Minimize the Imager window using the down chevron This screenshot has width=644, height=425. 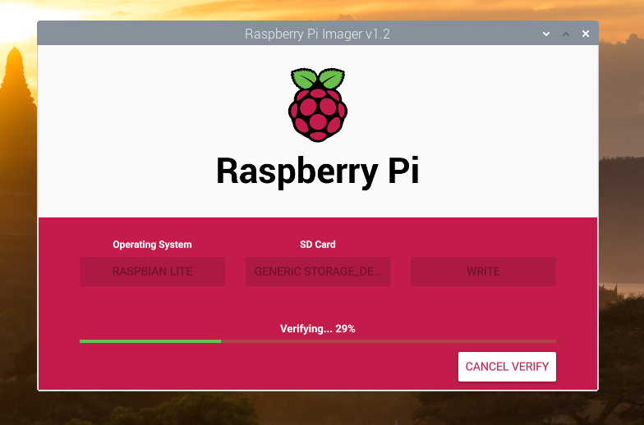click(x=546, y=34)
